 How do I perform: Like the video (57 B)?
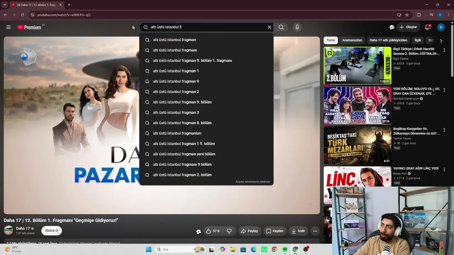(213, 231)
